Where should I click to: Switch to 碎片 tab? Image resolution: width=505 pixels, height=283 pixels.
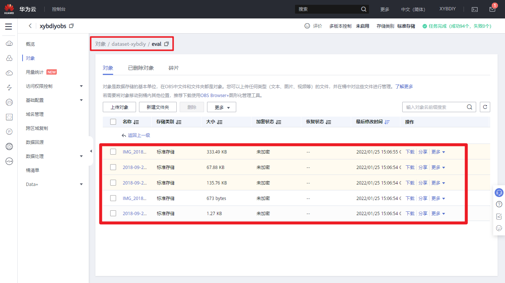[174, 68]
